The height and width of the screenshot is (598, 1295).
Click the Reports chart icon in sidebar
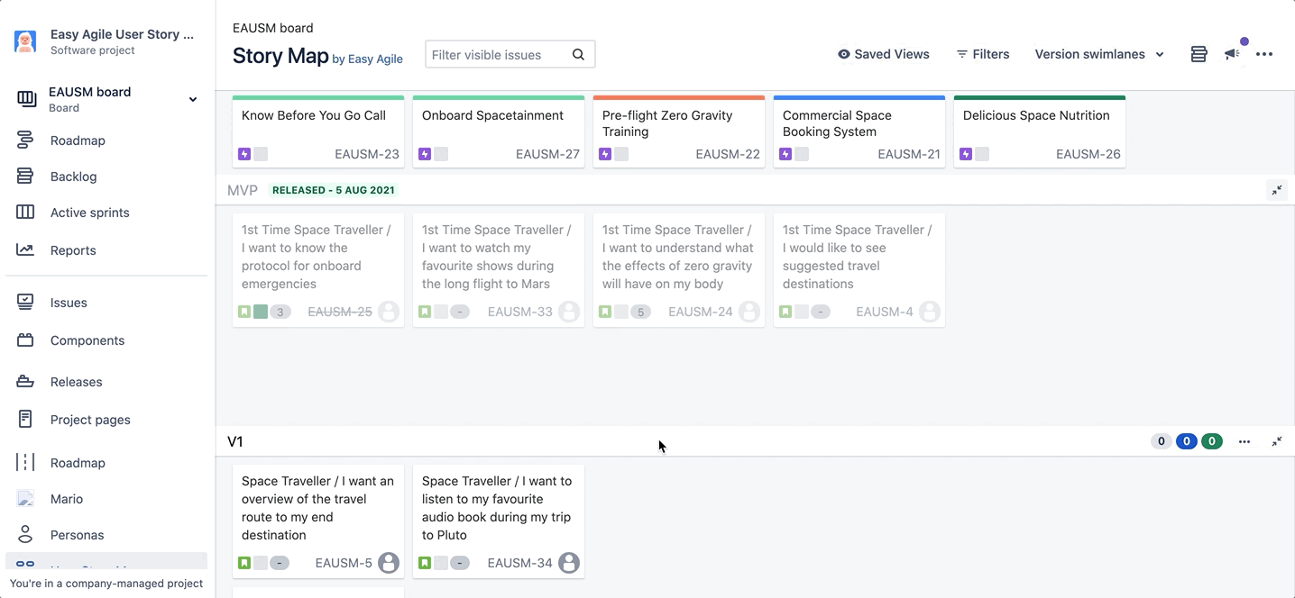point(25,250)
